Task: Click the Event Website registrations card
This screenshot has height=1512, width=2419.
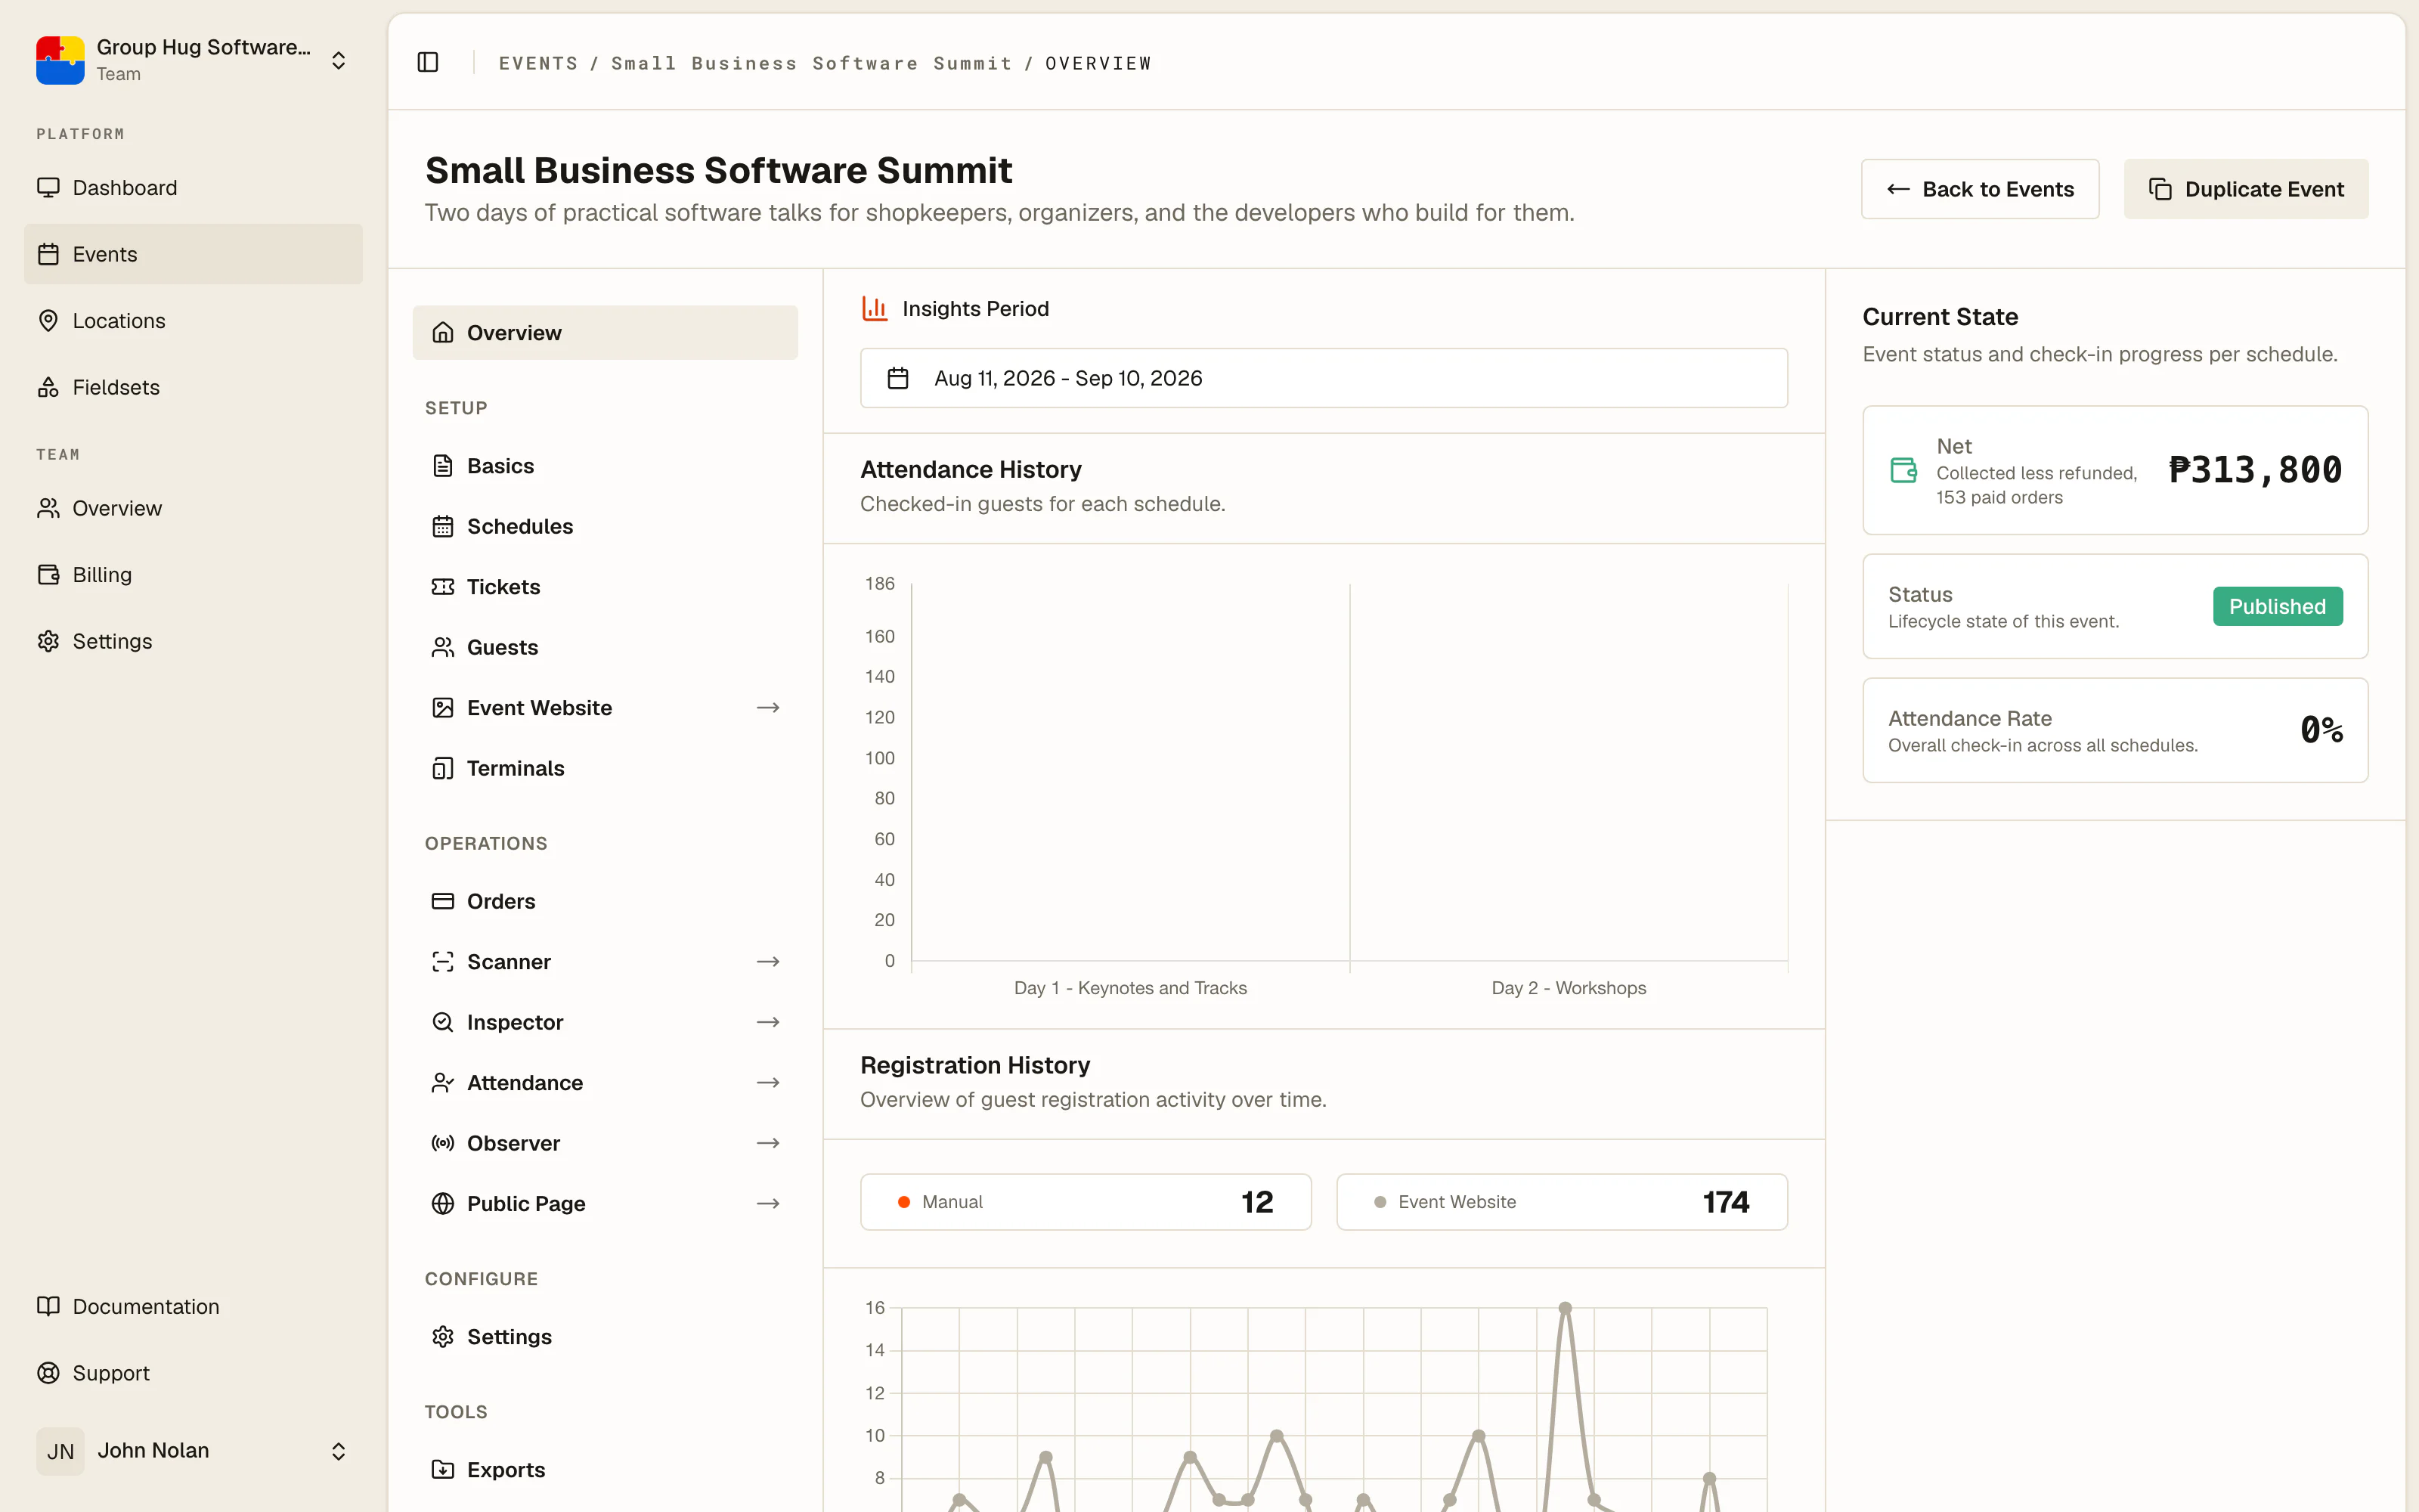Action: coord(1561,1202)
